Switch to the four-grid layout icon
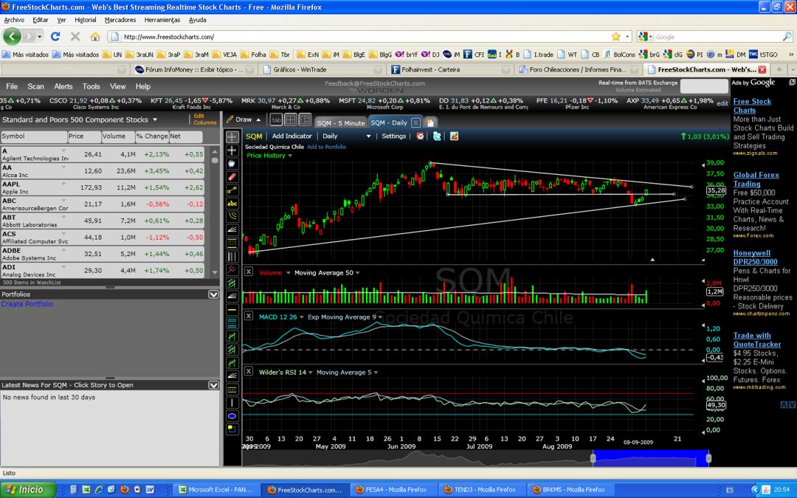797x498 pixels. (291, 120)
